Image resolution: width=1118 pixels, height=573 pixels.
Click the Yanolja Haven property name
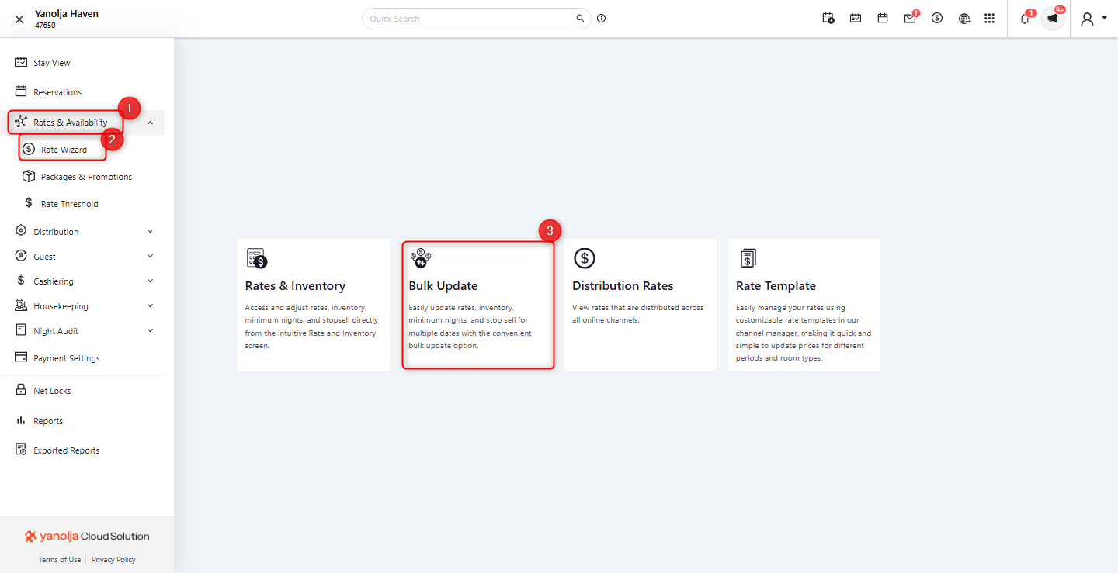pyautogui.click(x=67, y=14)
